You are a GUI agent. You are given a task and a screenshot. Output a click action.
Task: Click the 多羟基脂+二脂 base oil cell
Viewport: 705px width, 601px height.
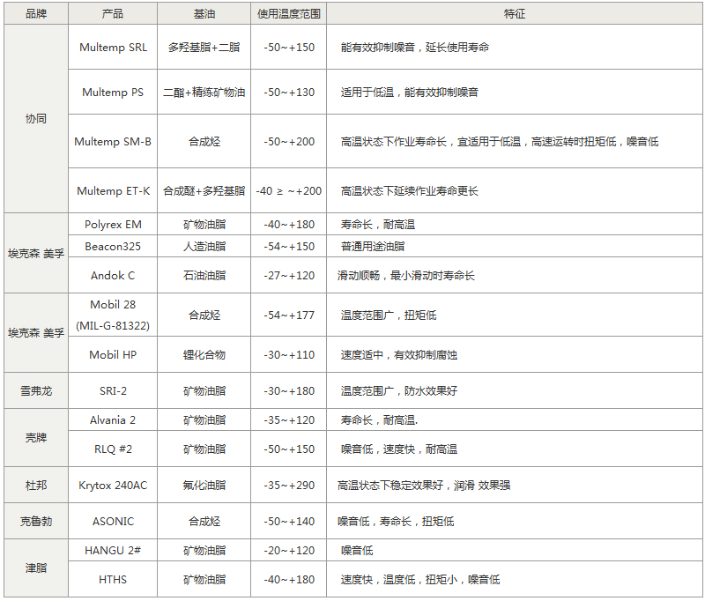[x=204, y=48]
